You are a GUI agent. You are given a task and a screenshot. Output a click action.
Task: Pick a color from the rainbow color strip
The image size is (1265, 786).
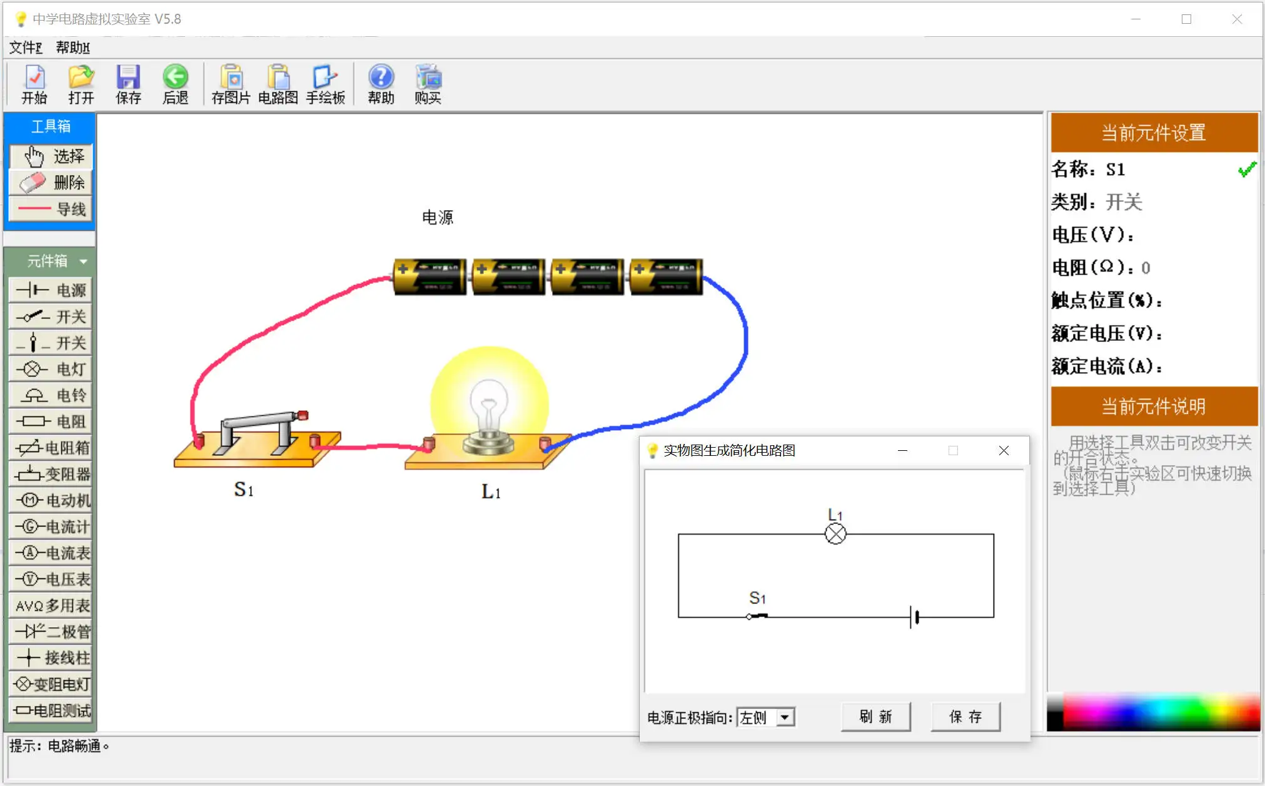click(x=1154, y=712)
